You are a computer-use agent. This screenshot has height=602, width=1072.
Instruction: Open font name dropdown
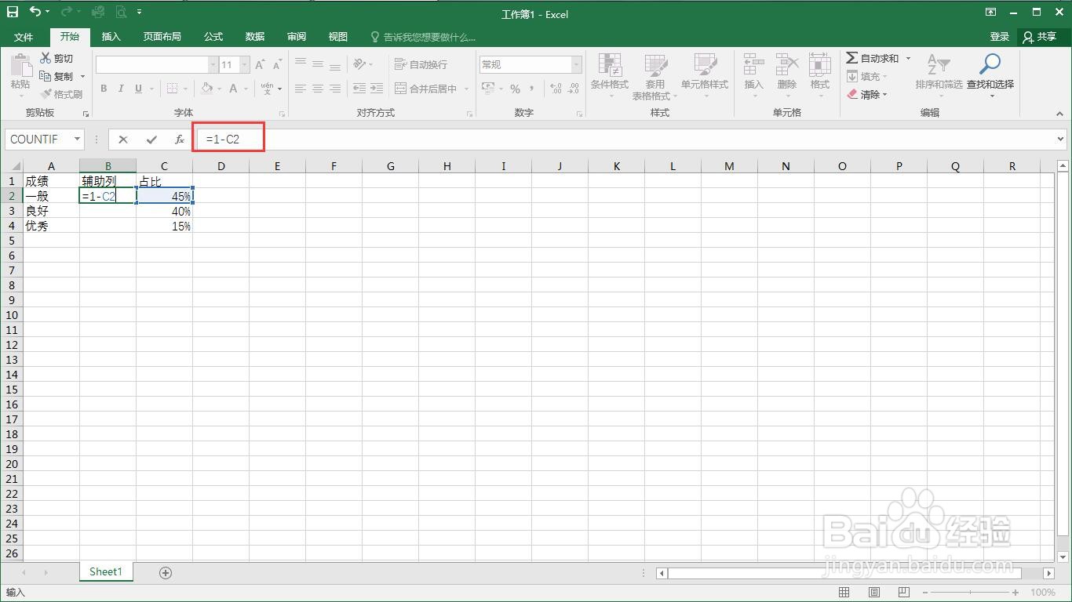[213, 65]
